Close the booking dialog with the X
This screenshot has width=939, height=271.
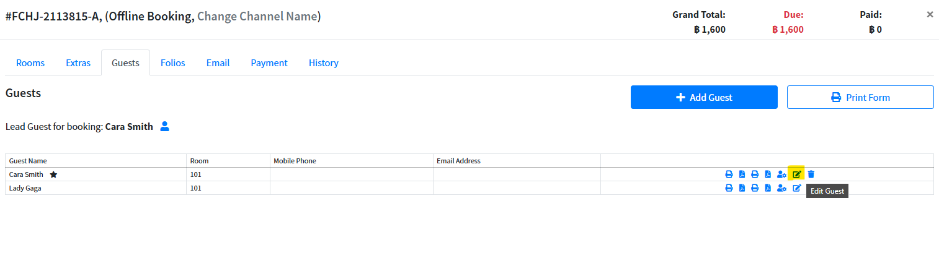click(930, 14)
